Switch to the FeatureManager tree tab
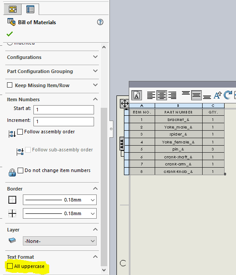This screenshot has width=236, height=275. point(13,9)
